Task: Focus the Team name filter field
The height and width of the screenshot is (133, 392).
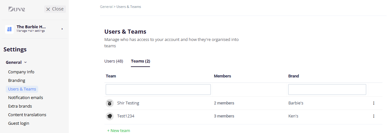Action: (x=158, y=90)
